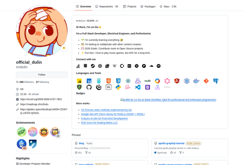
Task: Open the Repositories tab
Action: coord(107,6)
